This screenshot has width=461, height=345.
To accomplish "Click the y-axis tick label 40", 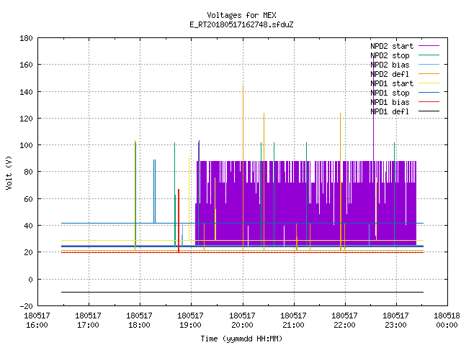I will pos(28,225).
